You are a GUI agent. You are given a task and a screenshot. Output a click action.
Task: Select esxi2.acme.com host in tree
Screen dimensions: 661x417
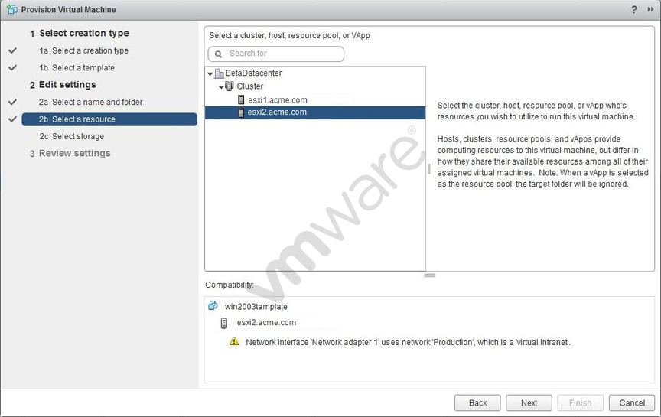[x=277, y=112]
